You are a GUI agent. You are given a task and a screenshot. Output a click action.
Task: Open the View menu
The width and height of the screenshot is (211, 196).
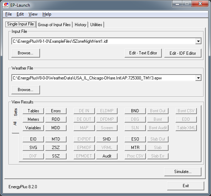pyautogui.click(x=33, y=14)
